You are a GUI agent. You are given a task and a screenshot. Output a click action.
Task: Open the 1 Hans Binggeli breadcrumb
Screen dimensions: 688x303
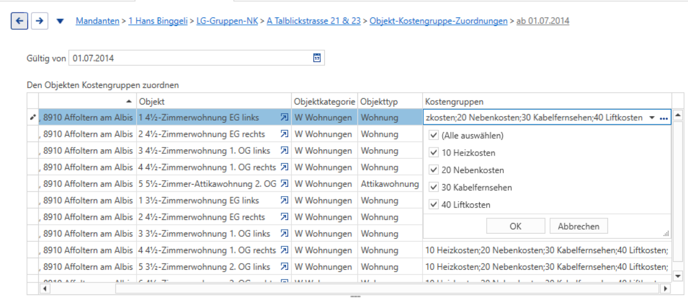point(158,21)
